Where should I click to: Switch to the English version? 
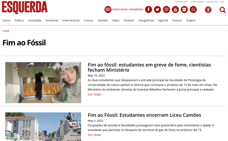(191, 20)
